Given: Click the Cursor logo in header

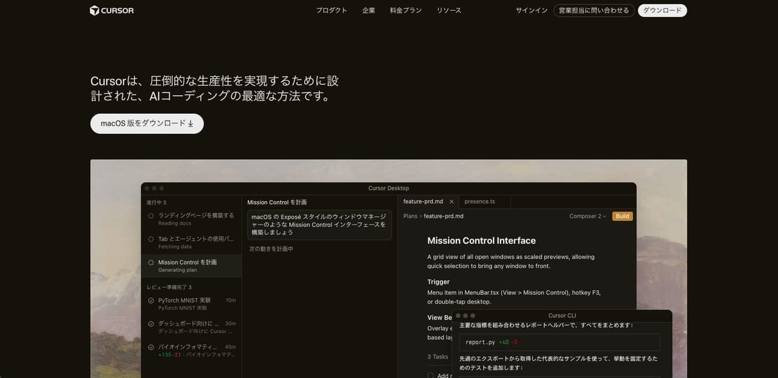Looking at the screenshot, I should coord(112,10).
